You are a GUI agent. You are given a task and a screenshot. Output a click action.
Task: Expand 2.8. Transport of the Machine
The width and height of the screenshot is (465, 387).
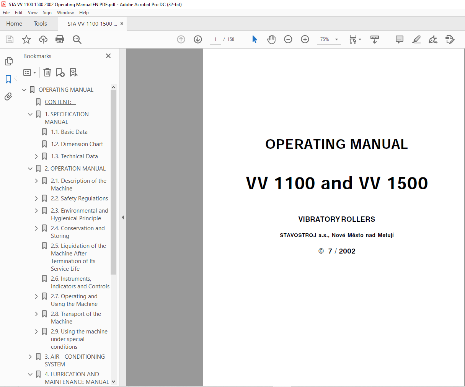(36, 314)
